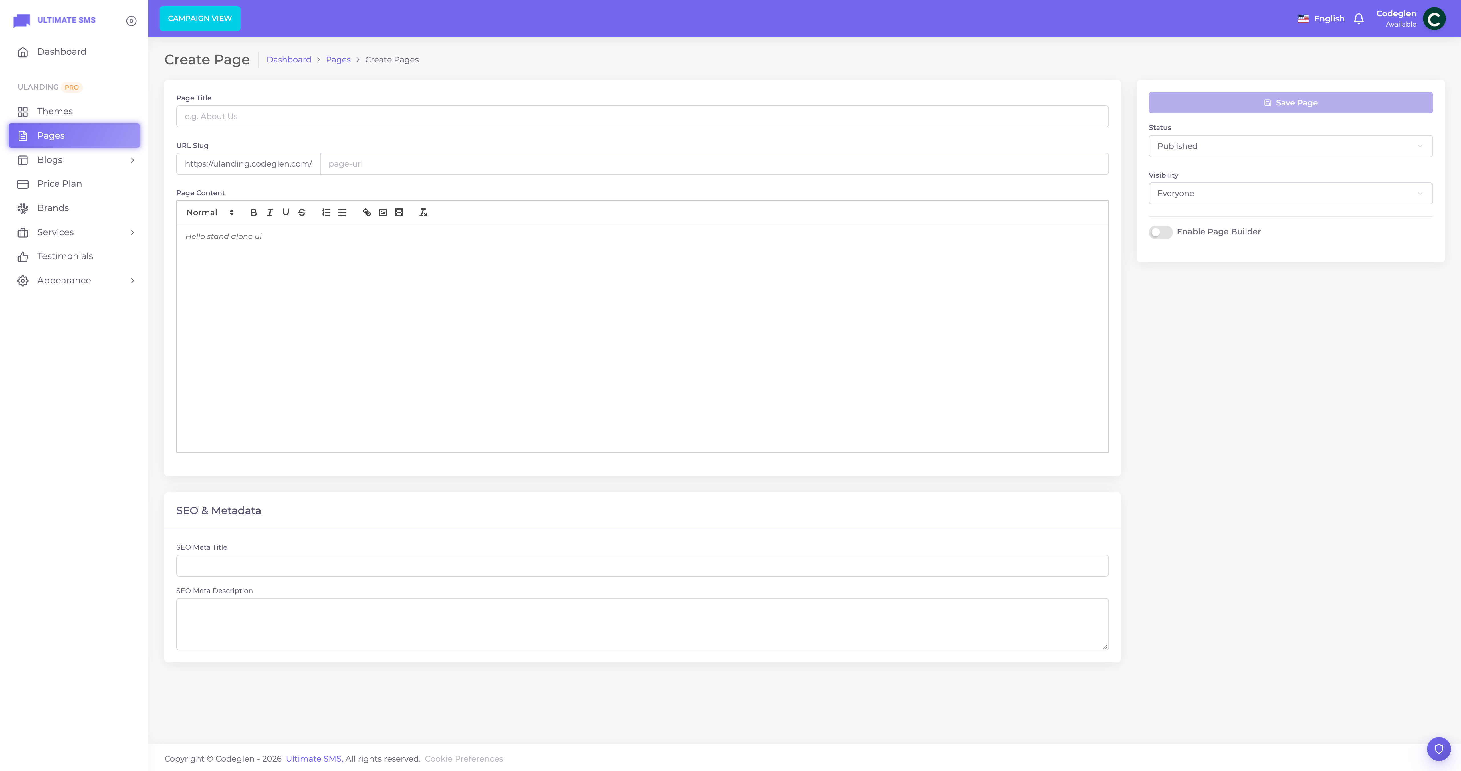The width and height of the screenshot is (1461, 771).
Task: Go to Pages breadcrumb link
Action: [x=338, y=60]
